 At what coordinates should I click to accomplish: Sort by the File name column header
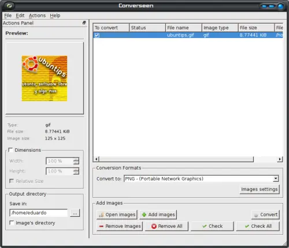[184, 28]
